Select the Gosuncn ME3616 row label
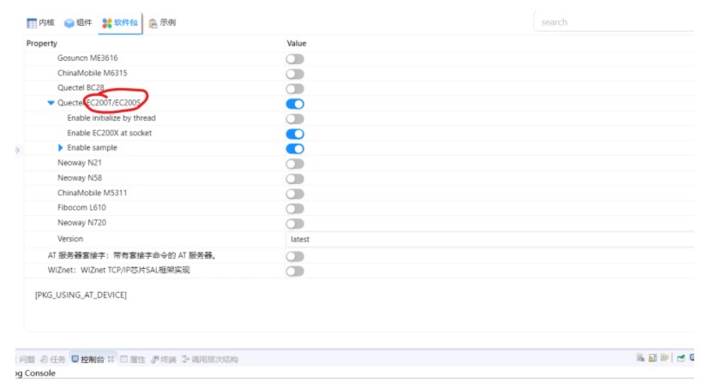This screenshot has height=382, width=701. tap(87, 58)
